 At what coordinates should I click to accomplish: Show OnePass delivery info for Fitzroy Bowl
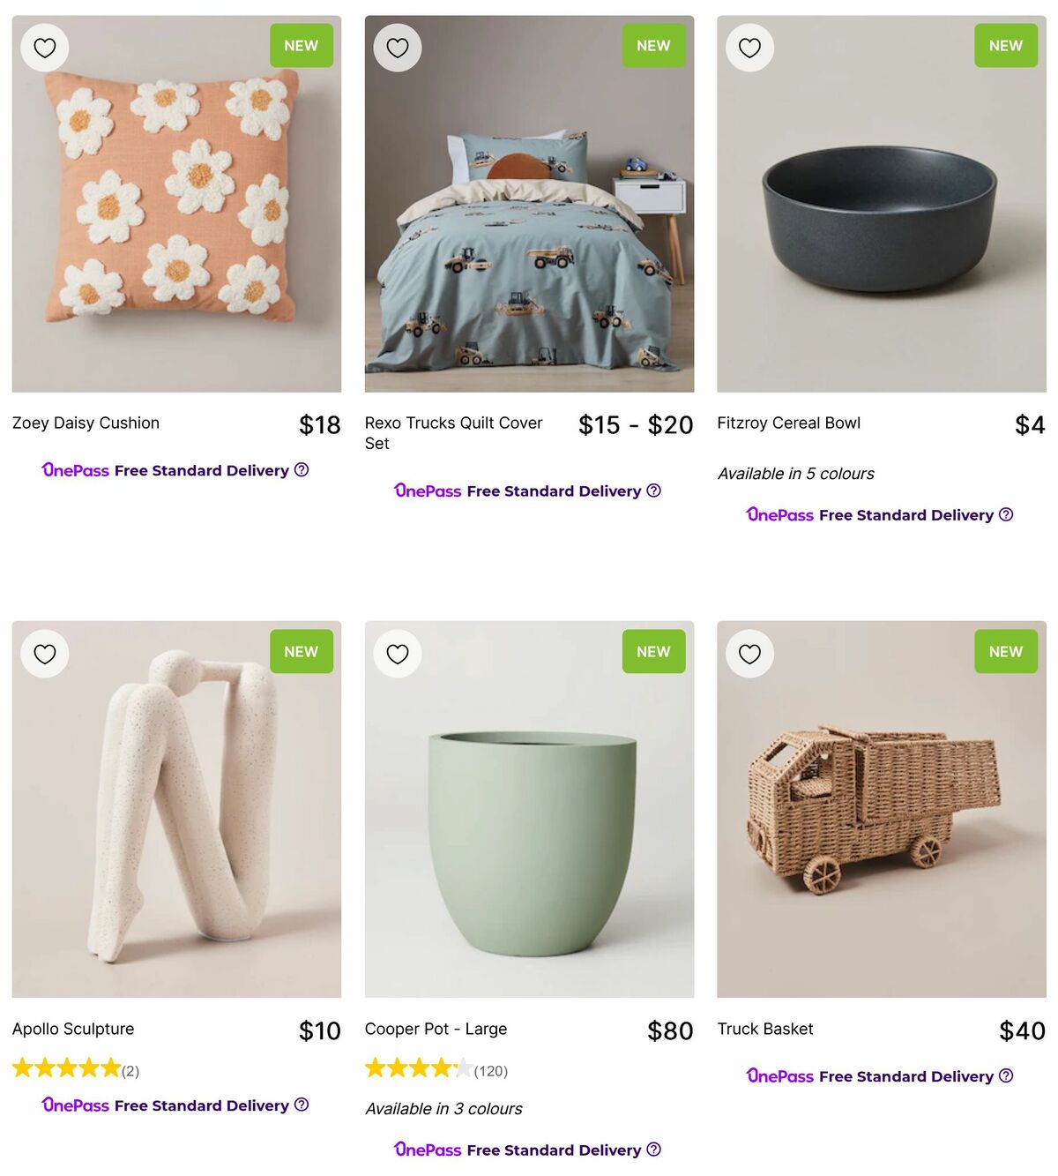(x=1006, y=514)
